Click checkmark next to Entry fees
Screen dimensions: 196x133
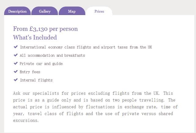[16, 72]
